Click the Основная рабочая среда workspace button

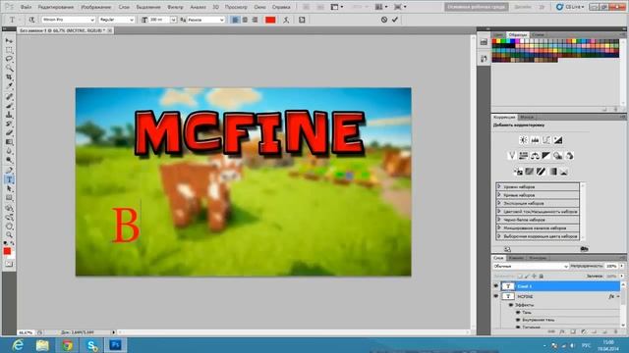pos(476,7)
